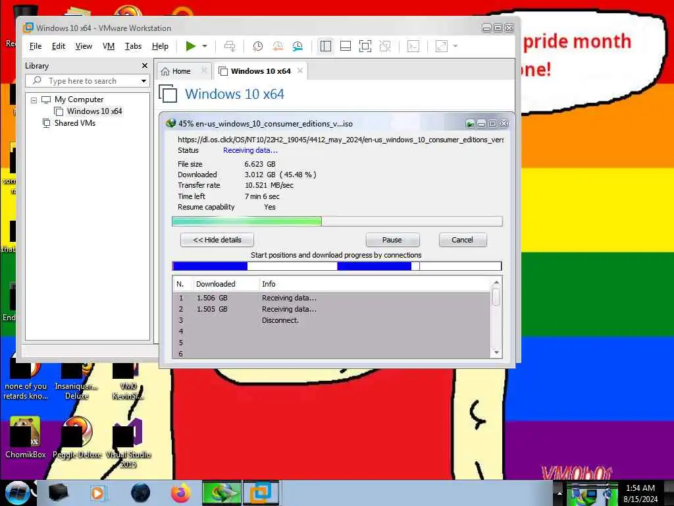The image size is (674, 506).
Task: Take a snapshot of this virtual machine
Action: [257, 46]
